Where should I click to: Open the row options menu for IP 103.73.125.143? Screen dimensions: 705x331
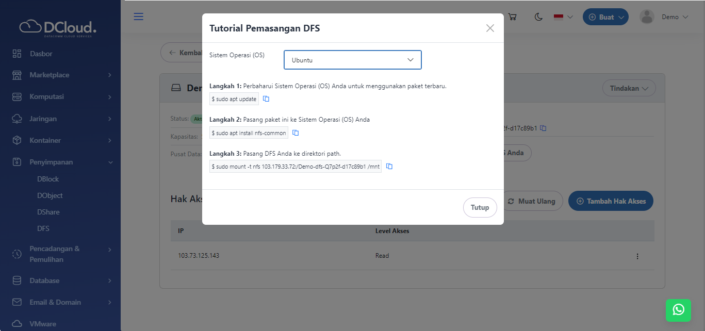(637, 256)
